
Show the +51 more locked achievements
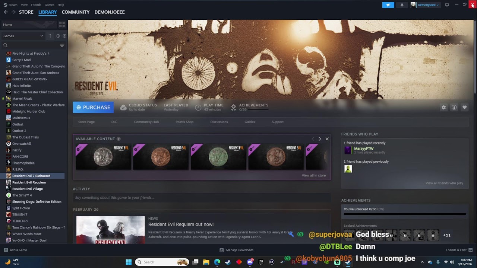click(x=447, y=235)
